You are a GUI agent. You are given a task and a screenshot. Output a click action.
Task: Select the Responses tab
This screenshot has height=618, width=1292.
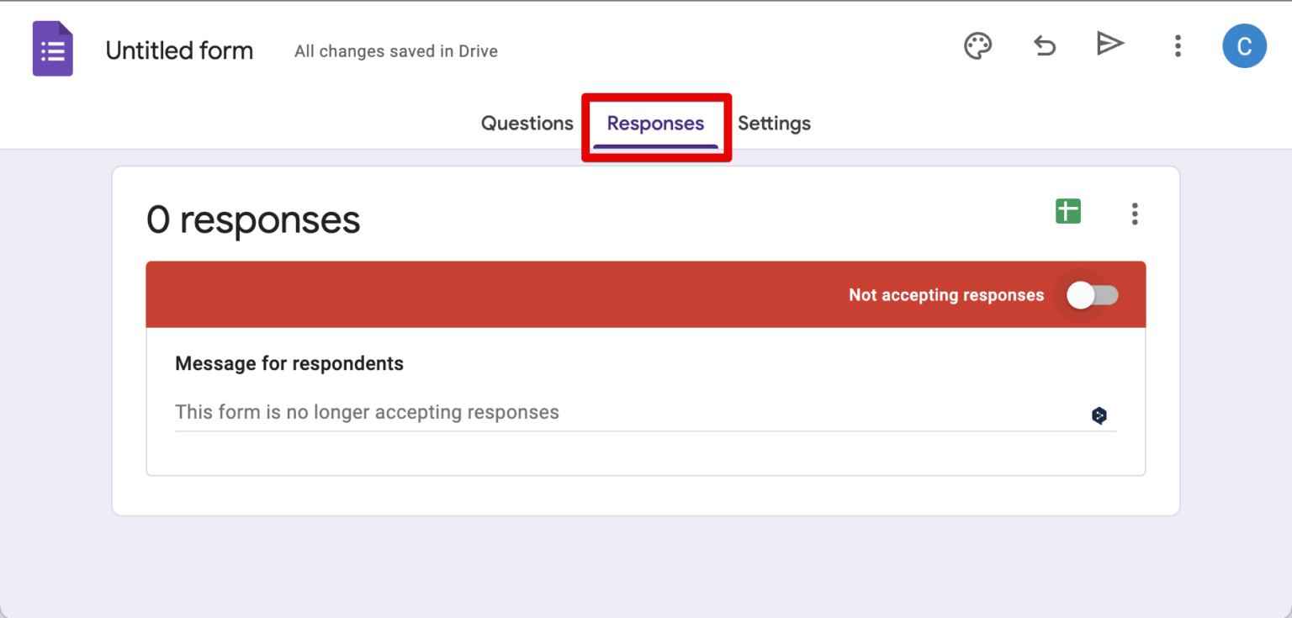(656, 124)
